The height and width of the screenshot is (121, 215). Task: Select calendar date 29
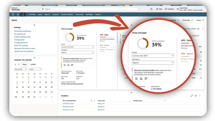click(x=23, y=97)
